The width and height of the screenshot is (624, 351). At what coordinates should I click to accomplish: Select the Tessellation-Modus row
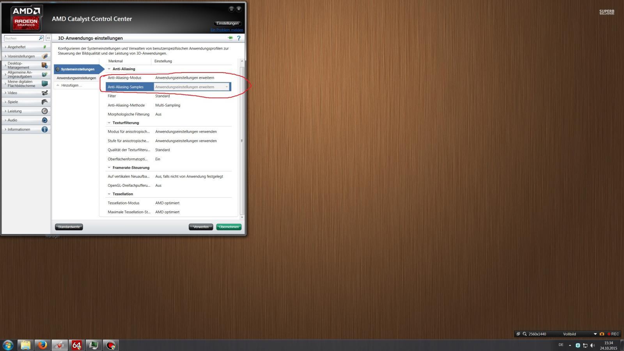click(168, 203)
